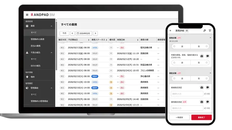Select 否 for the 外観の損傷 question
This screenshot has width=232, height=130.
click(x=200, y=62)
